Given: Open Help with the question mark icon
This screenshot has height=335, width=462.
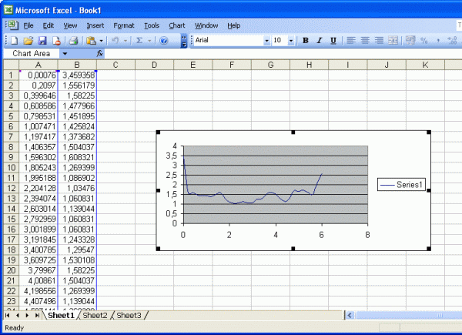Looking at the screenshot, I should click(164, 40).
